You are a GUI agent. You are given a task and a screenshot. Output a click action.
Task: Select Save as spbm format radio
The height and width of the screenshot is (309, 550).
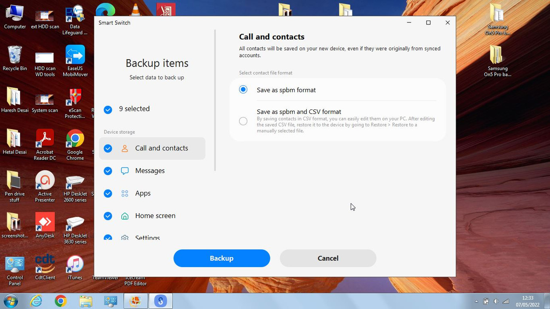point(243,90)
